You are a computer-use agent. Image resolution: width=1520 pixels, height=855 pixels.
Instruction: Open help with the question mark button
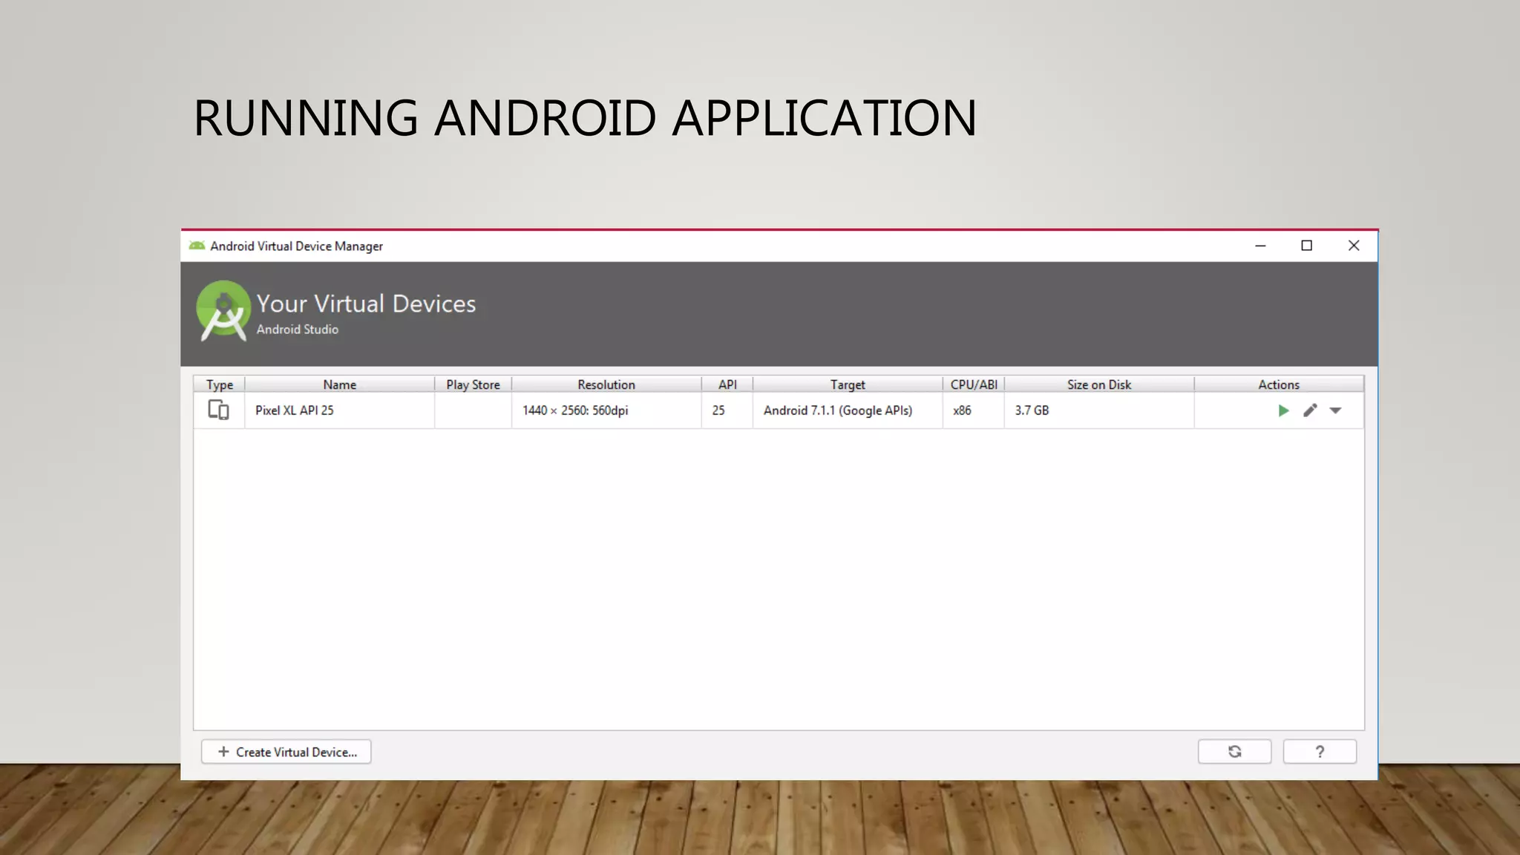tap(1320, 752)
